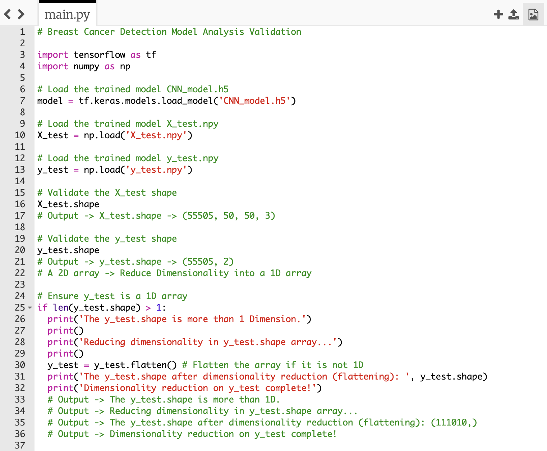Click 'import numpy as np' line

(x=84, y=66)
